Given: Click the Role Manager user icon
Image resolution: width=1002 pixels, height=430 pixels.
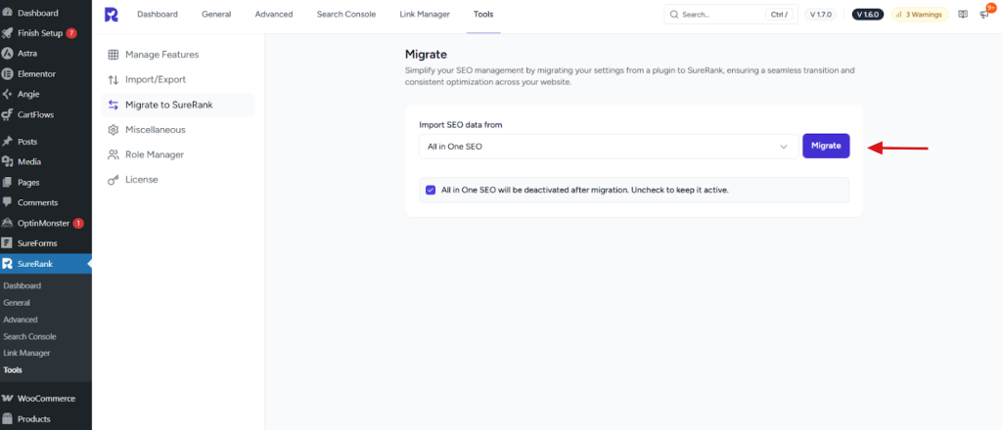Looking at the screenshot, I should pyautogui.click(x=114, y=154).
